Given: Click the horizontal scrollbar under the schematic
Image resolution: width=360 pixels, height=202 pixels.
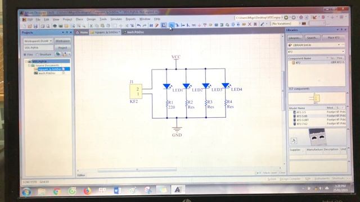Looking at the screenshot, I should [x=137, y=169].
